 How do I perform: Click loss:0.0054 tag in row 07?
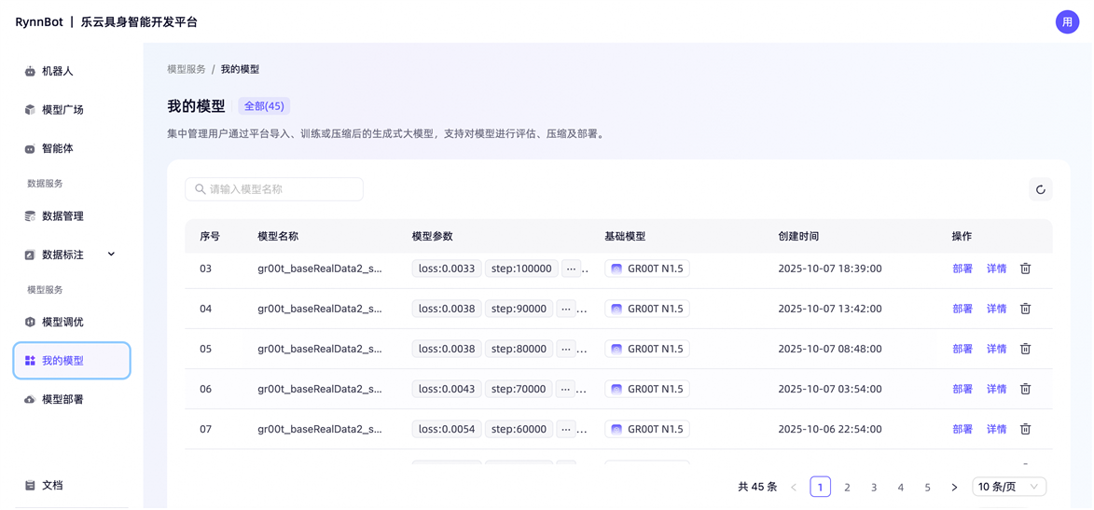pos(447,429)
